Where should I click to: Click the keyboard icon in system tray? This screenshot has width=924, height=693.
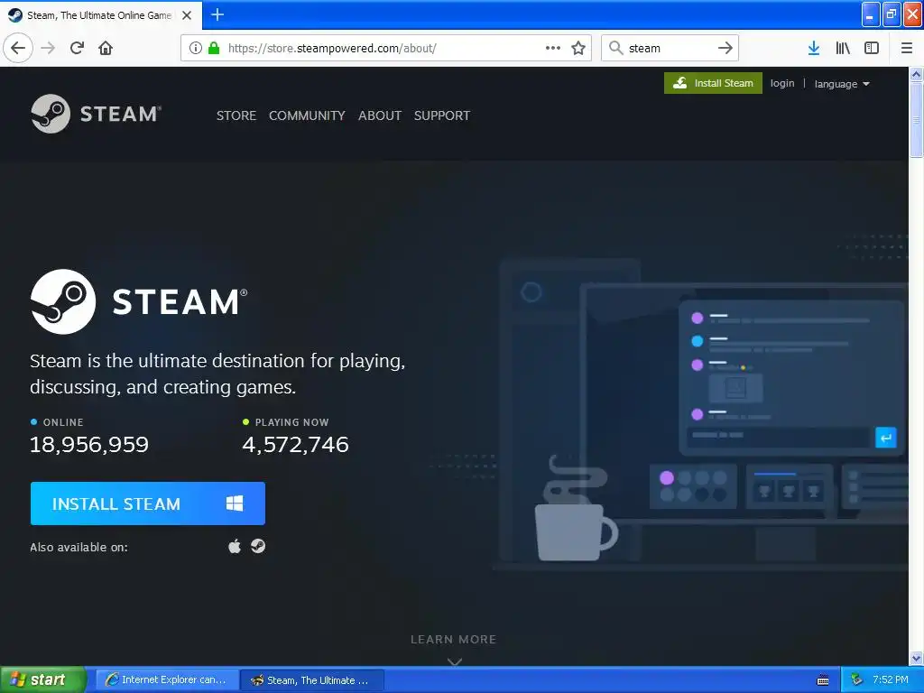tap(823, 680)
